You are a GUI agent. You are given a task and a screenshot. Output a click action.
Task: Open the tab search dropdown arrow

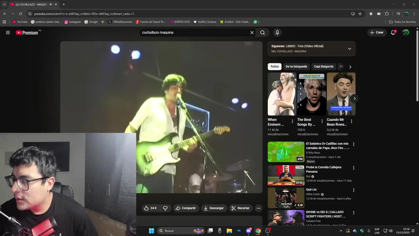4,5
